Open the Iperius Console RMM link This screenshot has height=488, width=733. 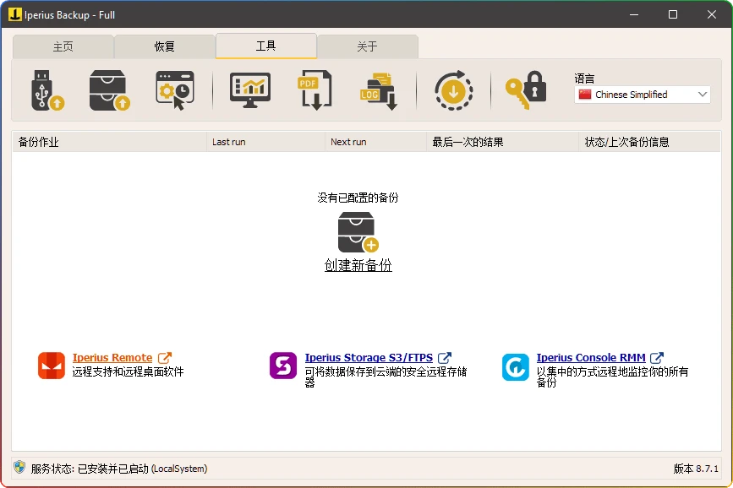click(x=590, y=357)
